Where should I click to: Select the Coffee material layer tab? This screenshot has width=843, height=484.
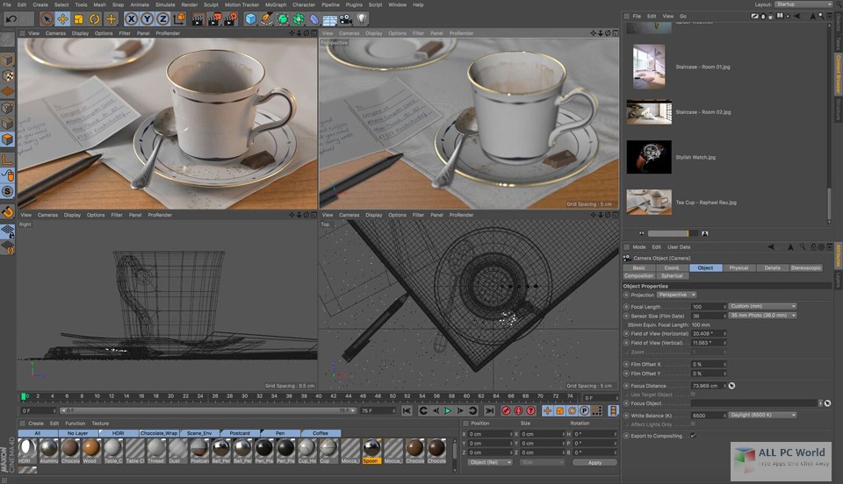pos(320,433)
